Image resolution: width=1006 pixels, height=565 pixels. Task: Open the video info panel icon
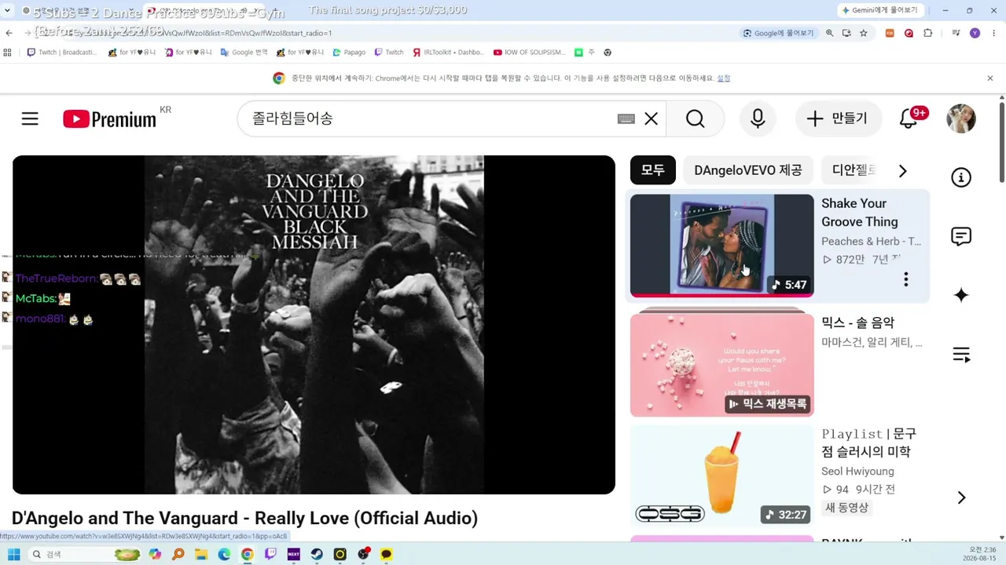coord(960,177)
